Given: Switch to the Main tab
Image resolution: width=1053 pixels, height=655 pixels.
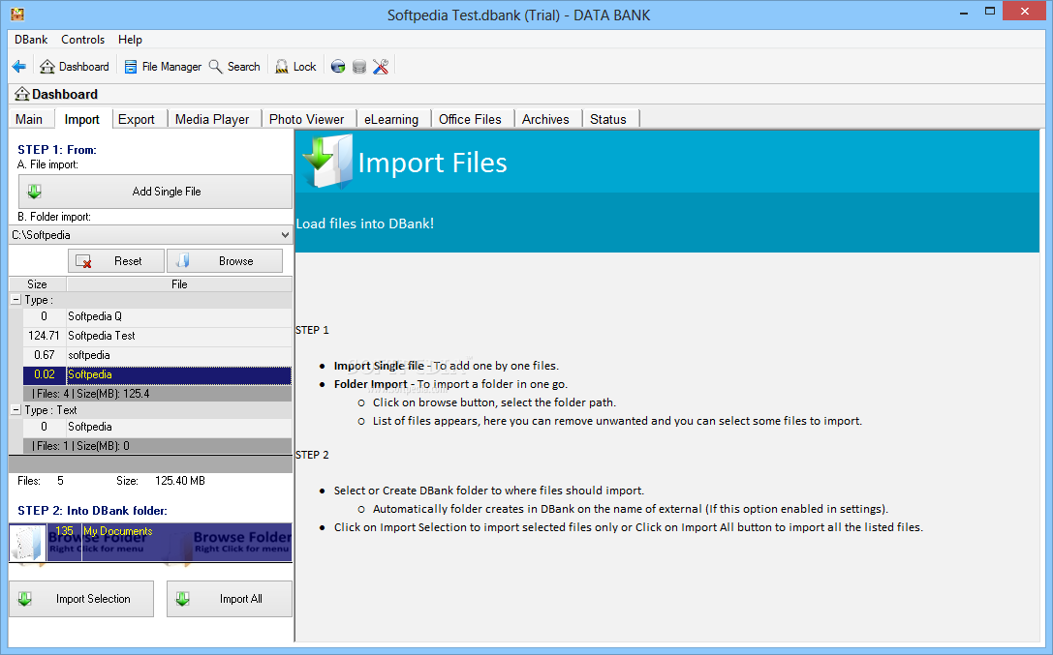Looking at the screenshot, I should (x=29, y=119).
